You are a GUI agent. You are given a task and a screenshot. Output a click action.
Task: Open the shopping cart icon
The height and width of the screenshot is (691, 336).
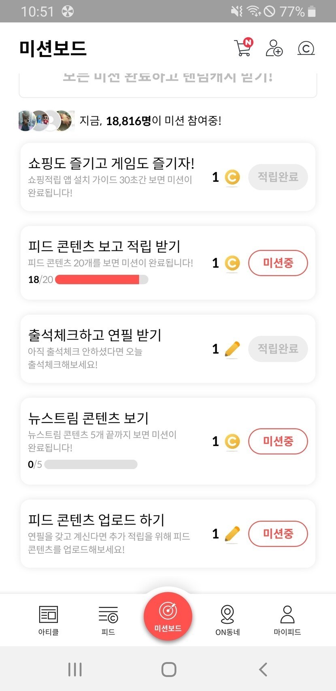[x=243, y=48]
